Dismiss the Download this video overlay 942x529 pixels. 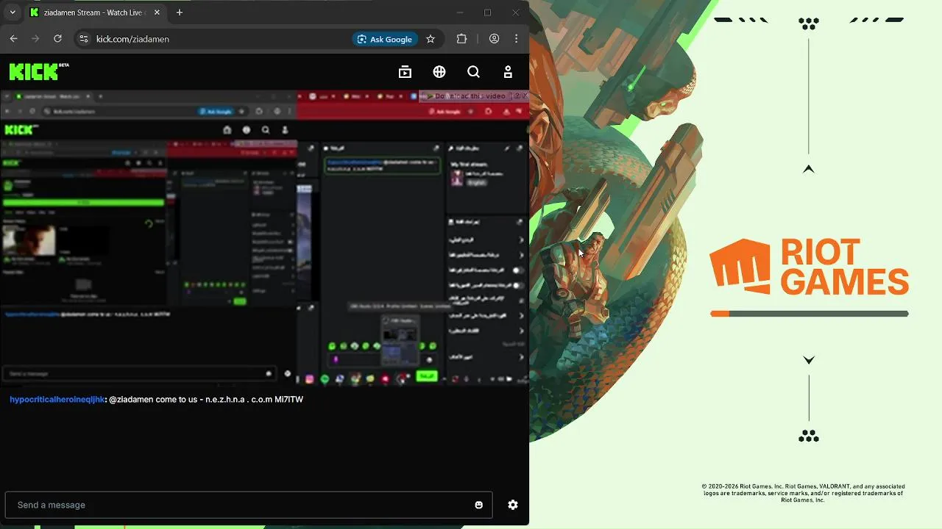pos(525,96)
